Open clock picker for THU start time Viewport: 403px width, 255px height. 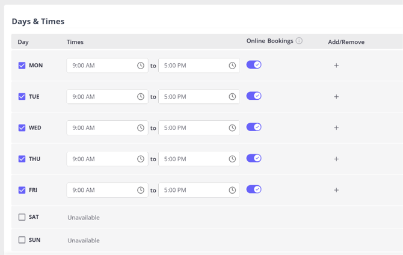pyautogui.click(x=141, y=159)
